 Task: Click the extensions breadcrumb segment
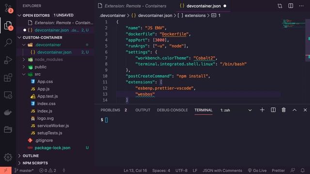(x=195, y=15)
